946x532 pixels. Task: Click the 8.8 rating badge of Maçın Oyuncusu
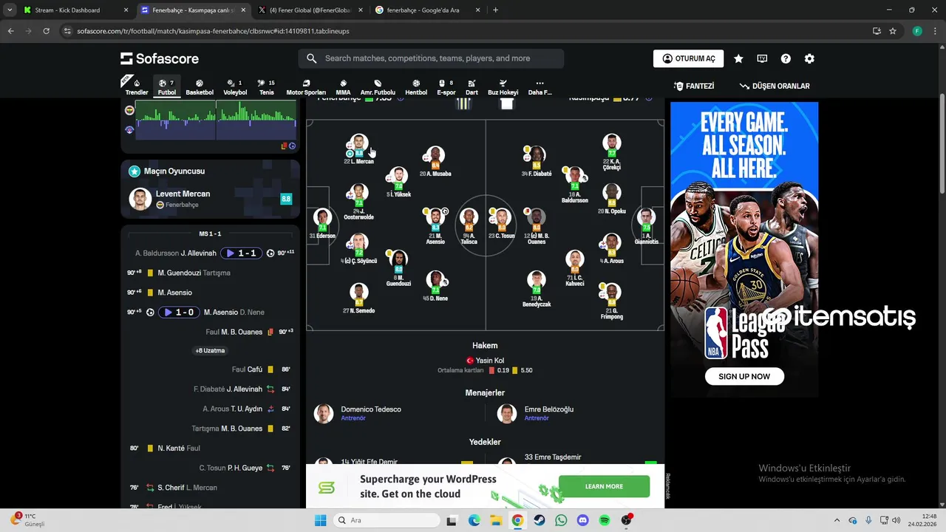[x=286, y=199]
